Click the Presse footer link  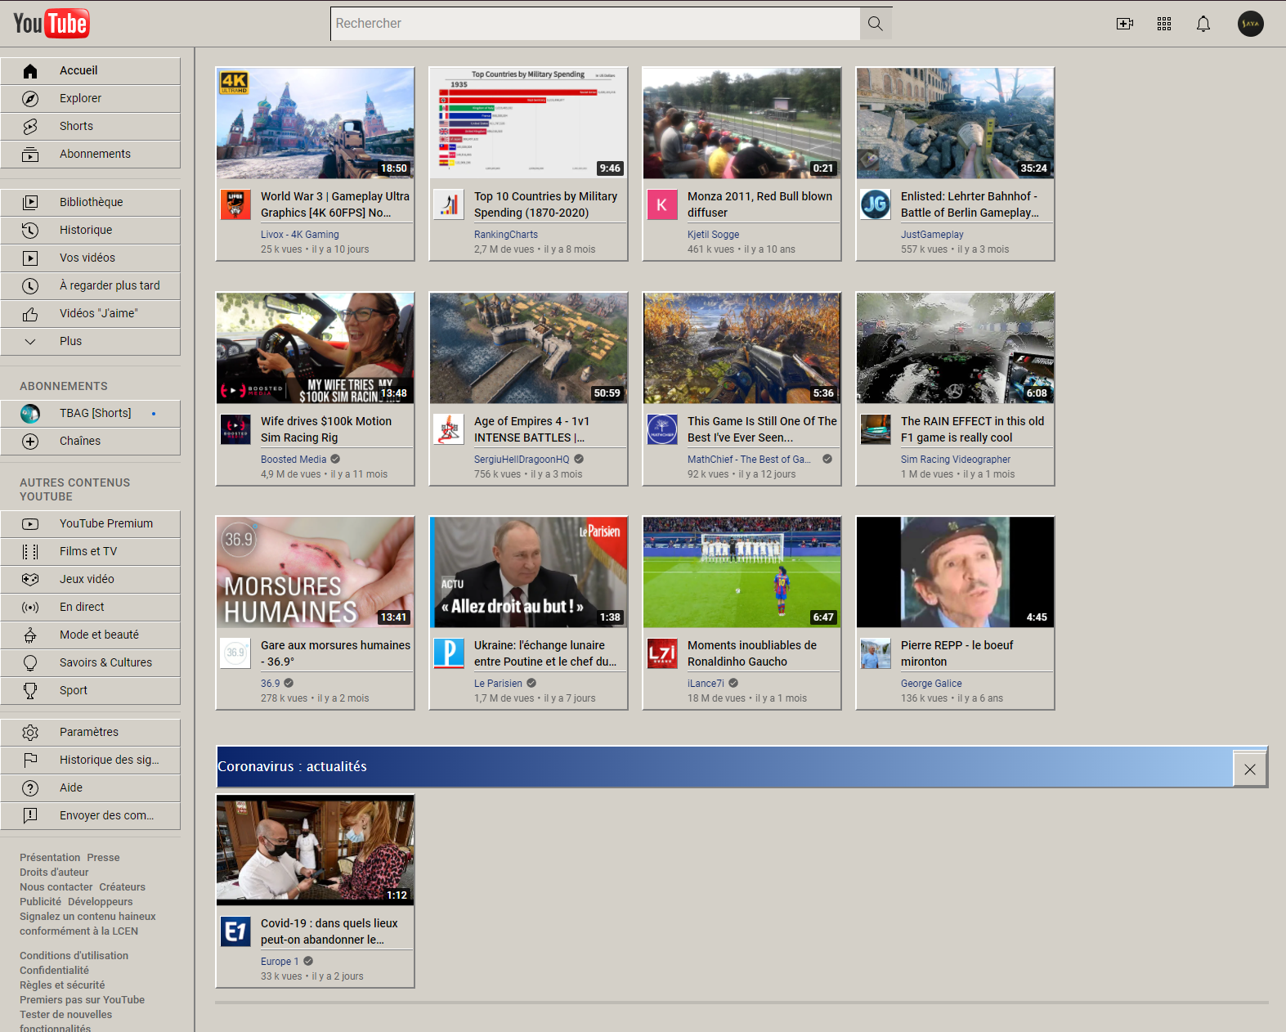point(103,858)
